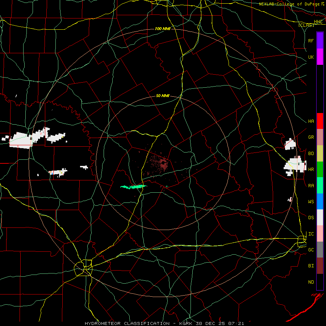Click the GC legend label
The width and height of the screenshot is (326, 326).
pos(311,250)
